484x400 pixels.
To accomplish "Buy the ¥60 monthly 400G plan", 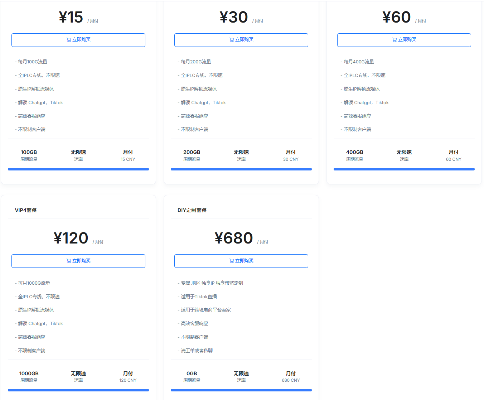I will (404, 40).
